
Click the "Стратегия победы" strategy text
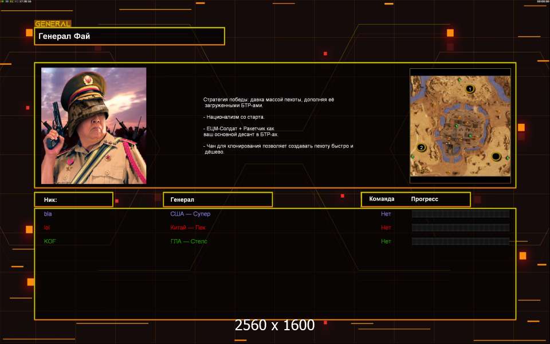pyautogui.click(x=269, y=102)
